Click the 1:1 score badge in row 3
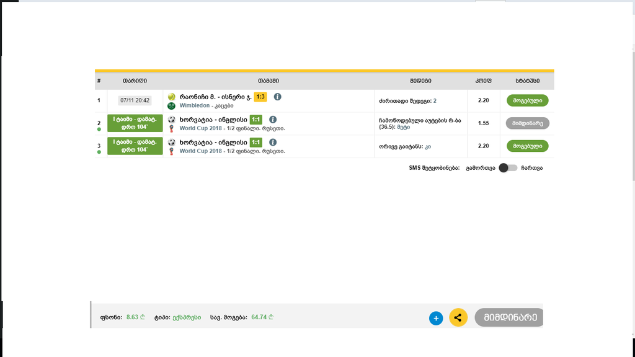Image resolution: width=635 pixels, height=357 pixels. [x=255, y=142]
